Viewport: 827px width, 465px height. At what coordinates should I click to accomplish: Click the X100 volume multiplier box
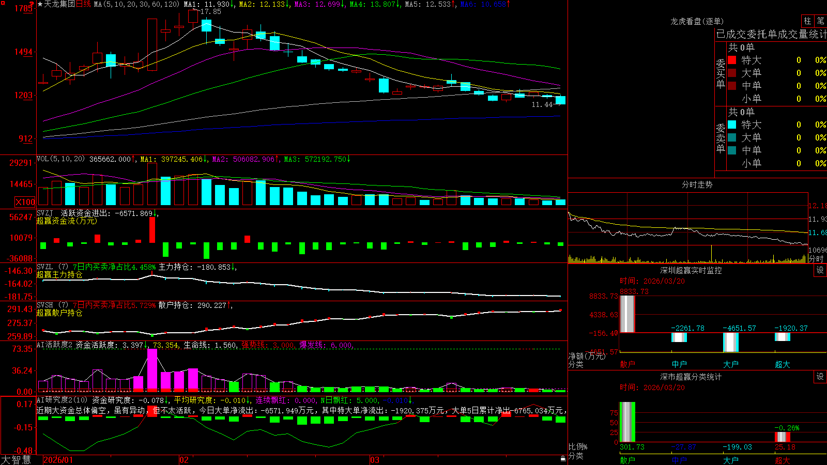[x=25, y=202]
